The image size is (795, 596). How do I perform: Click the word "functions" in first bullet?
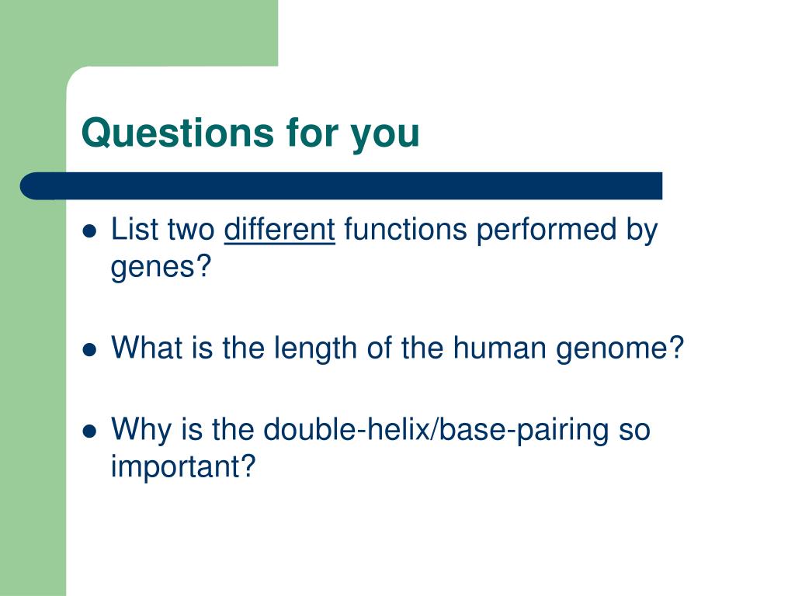[405, 229]
